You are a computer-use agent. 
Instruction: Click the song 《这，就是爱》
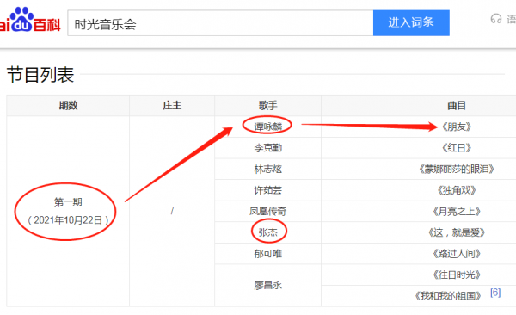(x=457, y=232)
